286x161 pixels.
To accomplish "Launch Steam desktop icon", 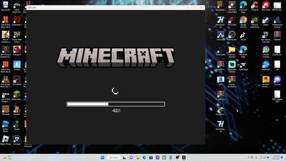I will coord(266,21).
